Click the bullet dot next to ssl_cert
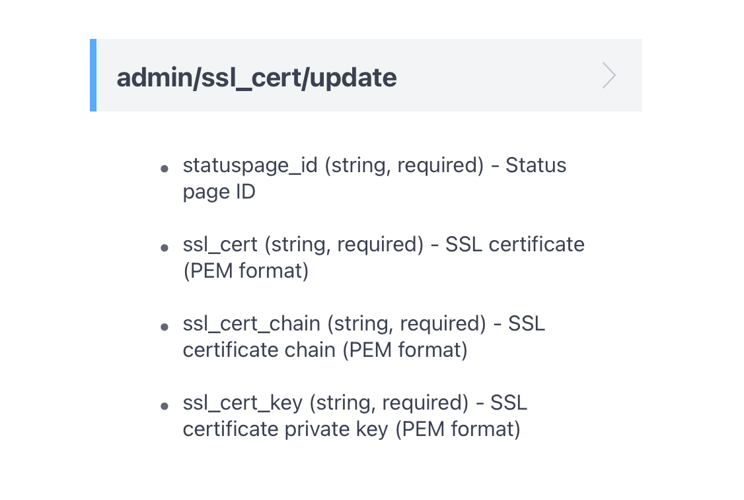Image resolution: width=744 pixels, height=500 pixels. coord(165,248)
